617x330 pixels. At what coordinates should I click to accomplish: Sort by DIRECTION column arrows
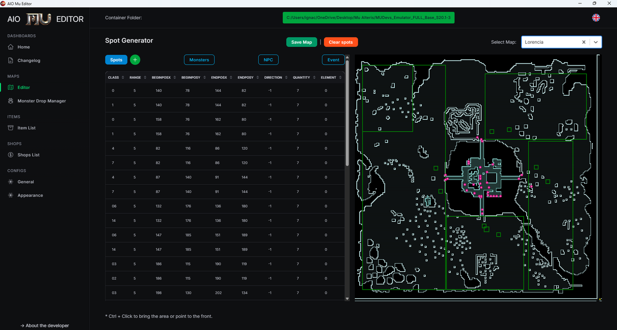click(x=286, y=77)
